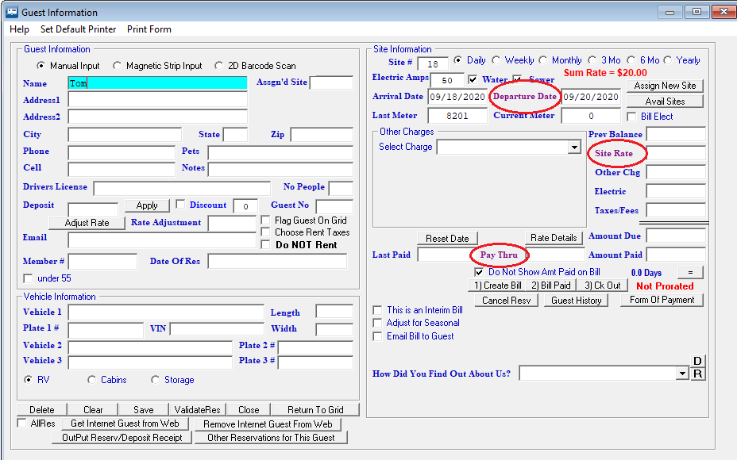Select the Yearly rate option

(x=667, y=60)
